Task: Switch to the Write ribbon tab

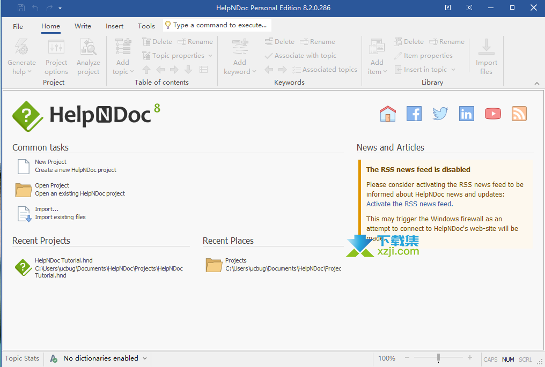Action: tap(83, 26)
